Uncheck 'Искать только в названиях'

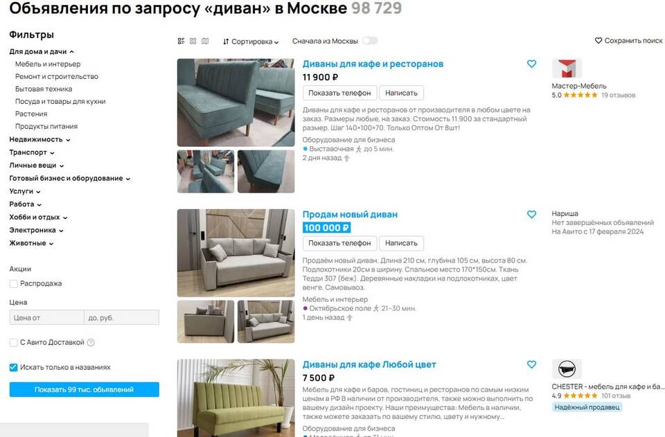[14, 367]
